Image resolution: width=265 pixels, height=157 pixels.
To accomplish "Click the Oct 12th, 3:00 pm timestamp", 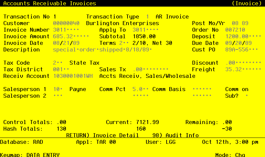I will [230, 142].
